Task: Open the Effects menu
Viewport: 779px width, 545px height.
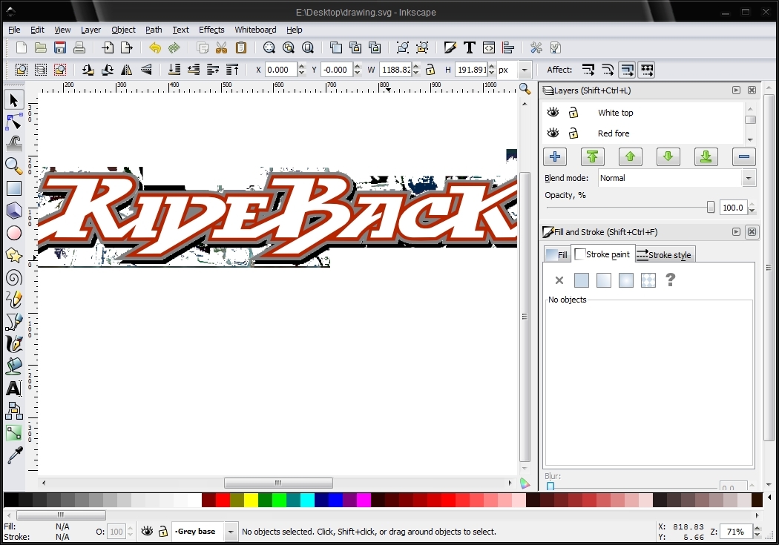Action: tap(211, 30)
